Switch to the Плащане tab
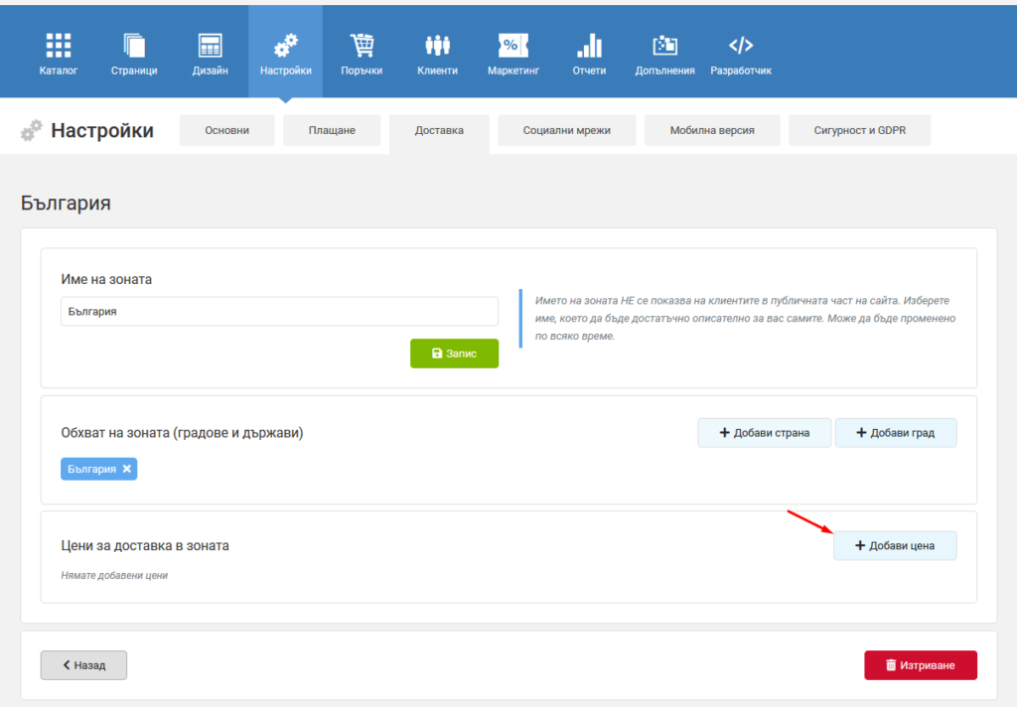Viewport: 1017px width, 707px height. pyautogui.click(x=332, y=130)
